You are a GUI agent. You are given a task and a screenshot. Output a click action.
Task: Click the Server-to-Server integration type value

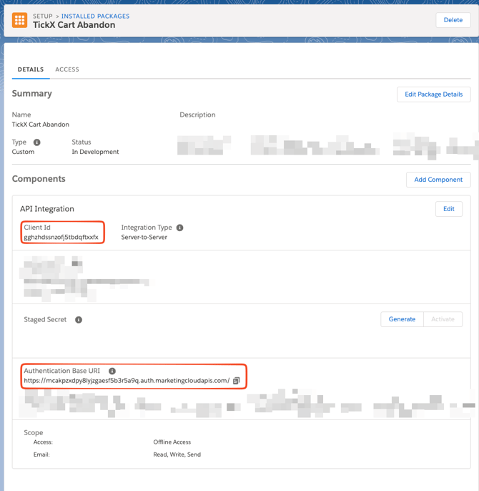(x=144, y=237)
